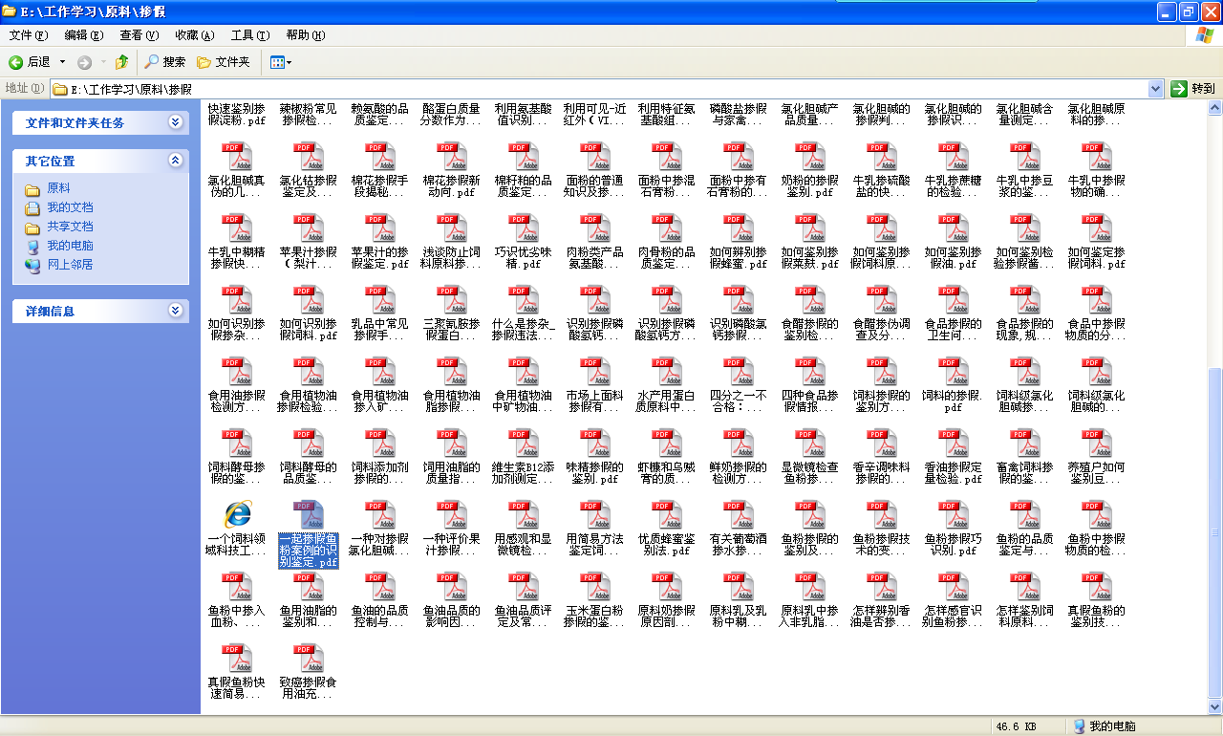The image size is (1223, 736).
Task: Open the 网上邻居 link in sidebar
Action: (x=70, y=265)
